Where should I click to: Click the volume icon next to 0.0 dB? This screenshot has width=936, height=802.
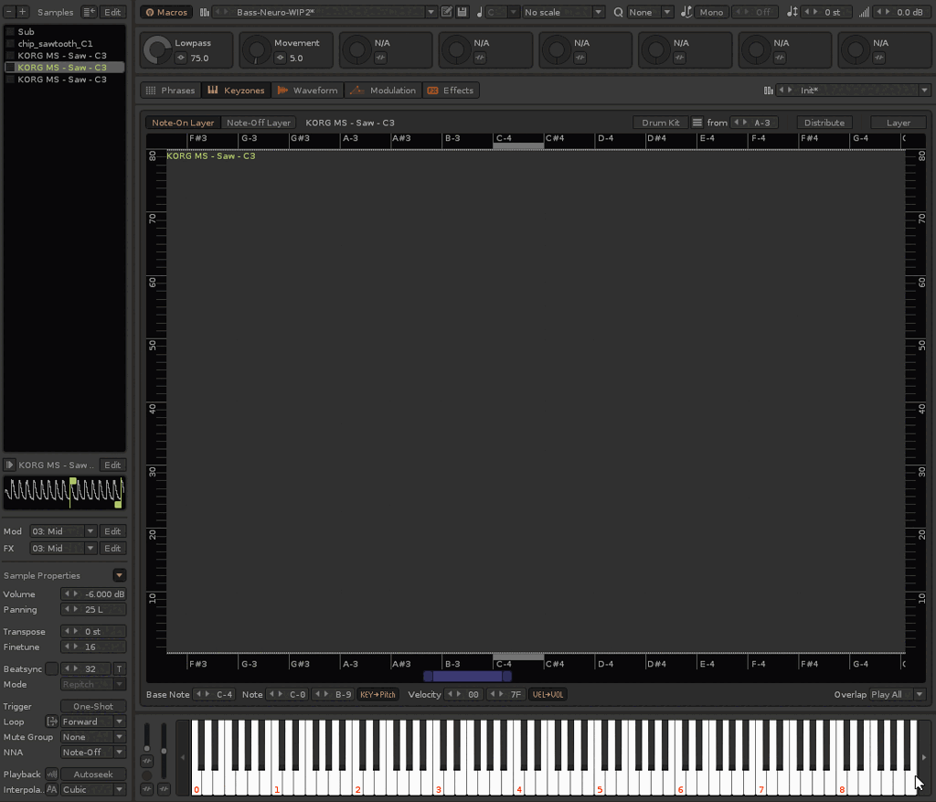[x=864, y=12]
